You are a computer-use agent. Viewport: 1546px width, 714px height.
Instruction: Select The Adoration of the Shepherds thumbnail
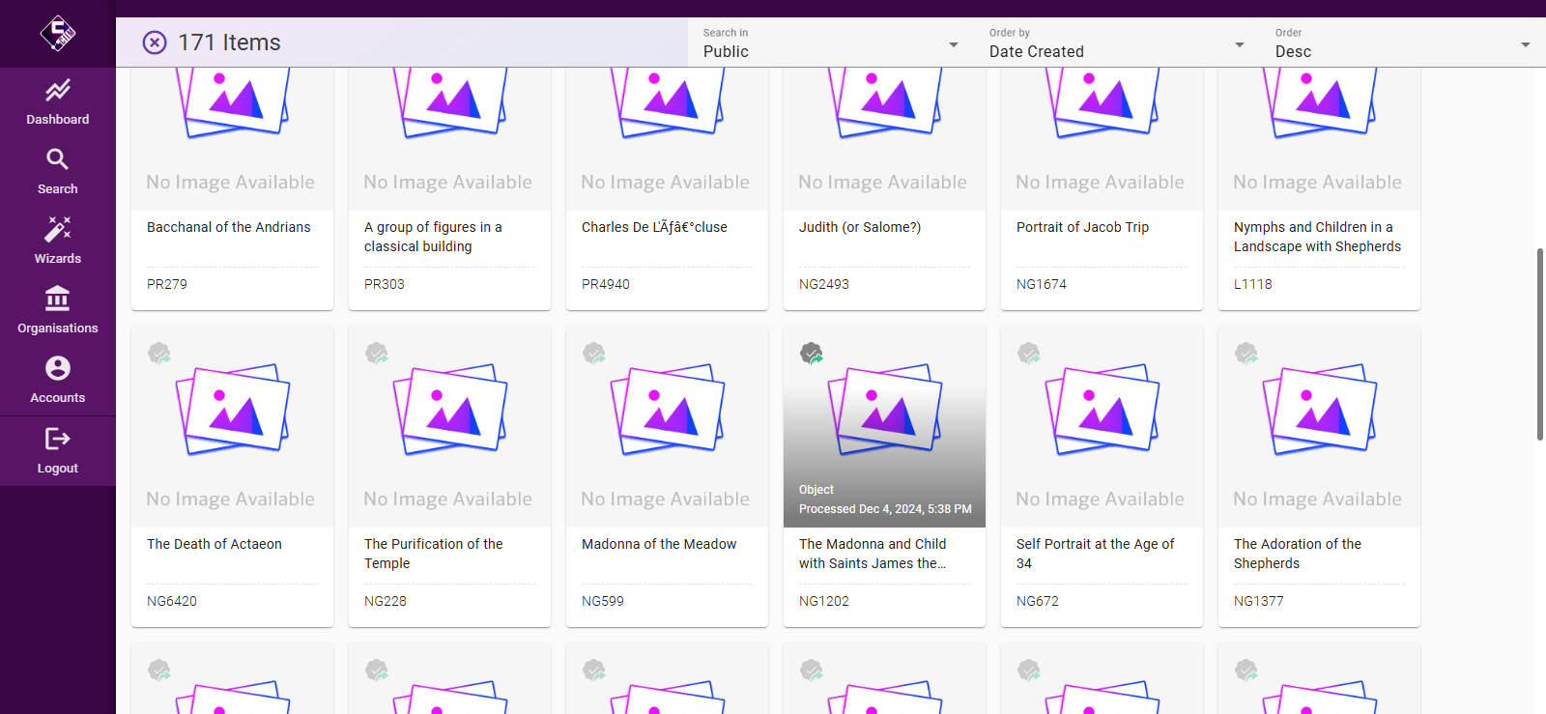click(1319, 427)
